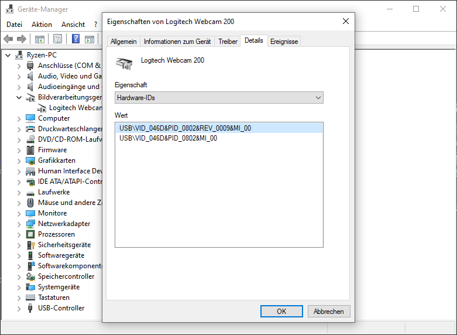This screenshot has width=457, height=335.
Task: Collapse the Bildverarbeitungsgeräte category
Action: point(19,97)
